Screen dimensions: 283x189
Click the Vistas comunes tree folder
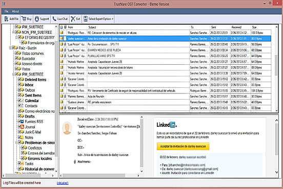pyautogui.click(x=33, y=53)
